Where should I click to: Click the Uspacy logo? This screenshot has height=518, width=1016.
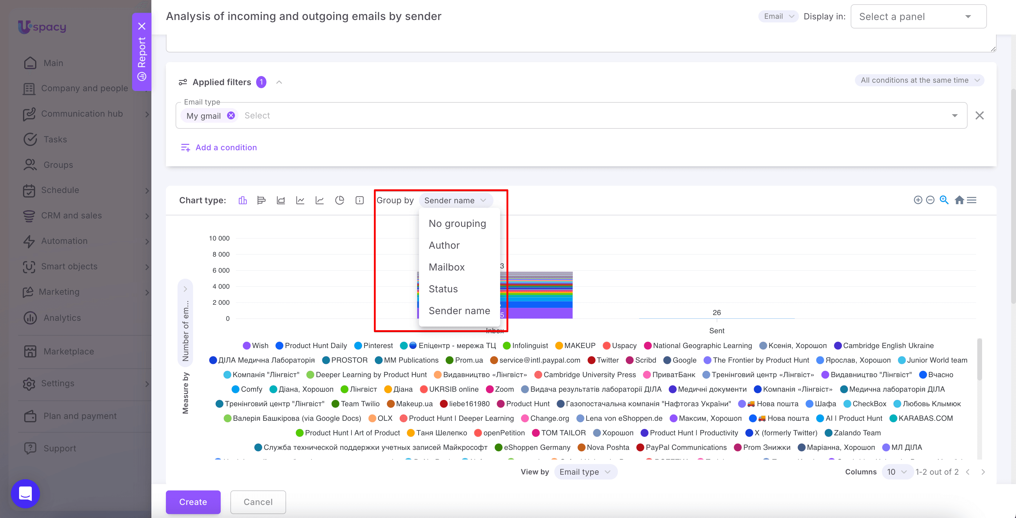pos(42,27)
